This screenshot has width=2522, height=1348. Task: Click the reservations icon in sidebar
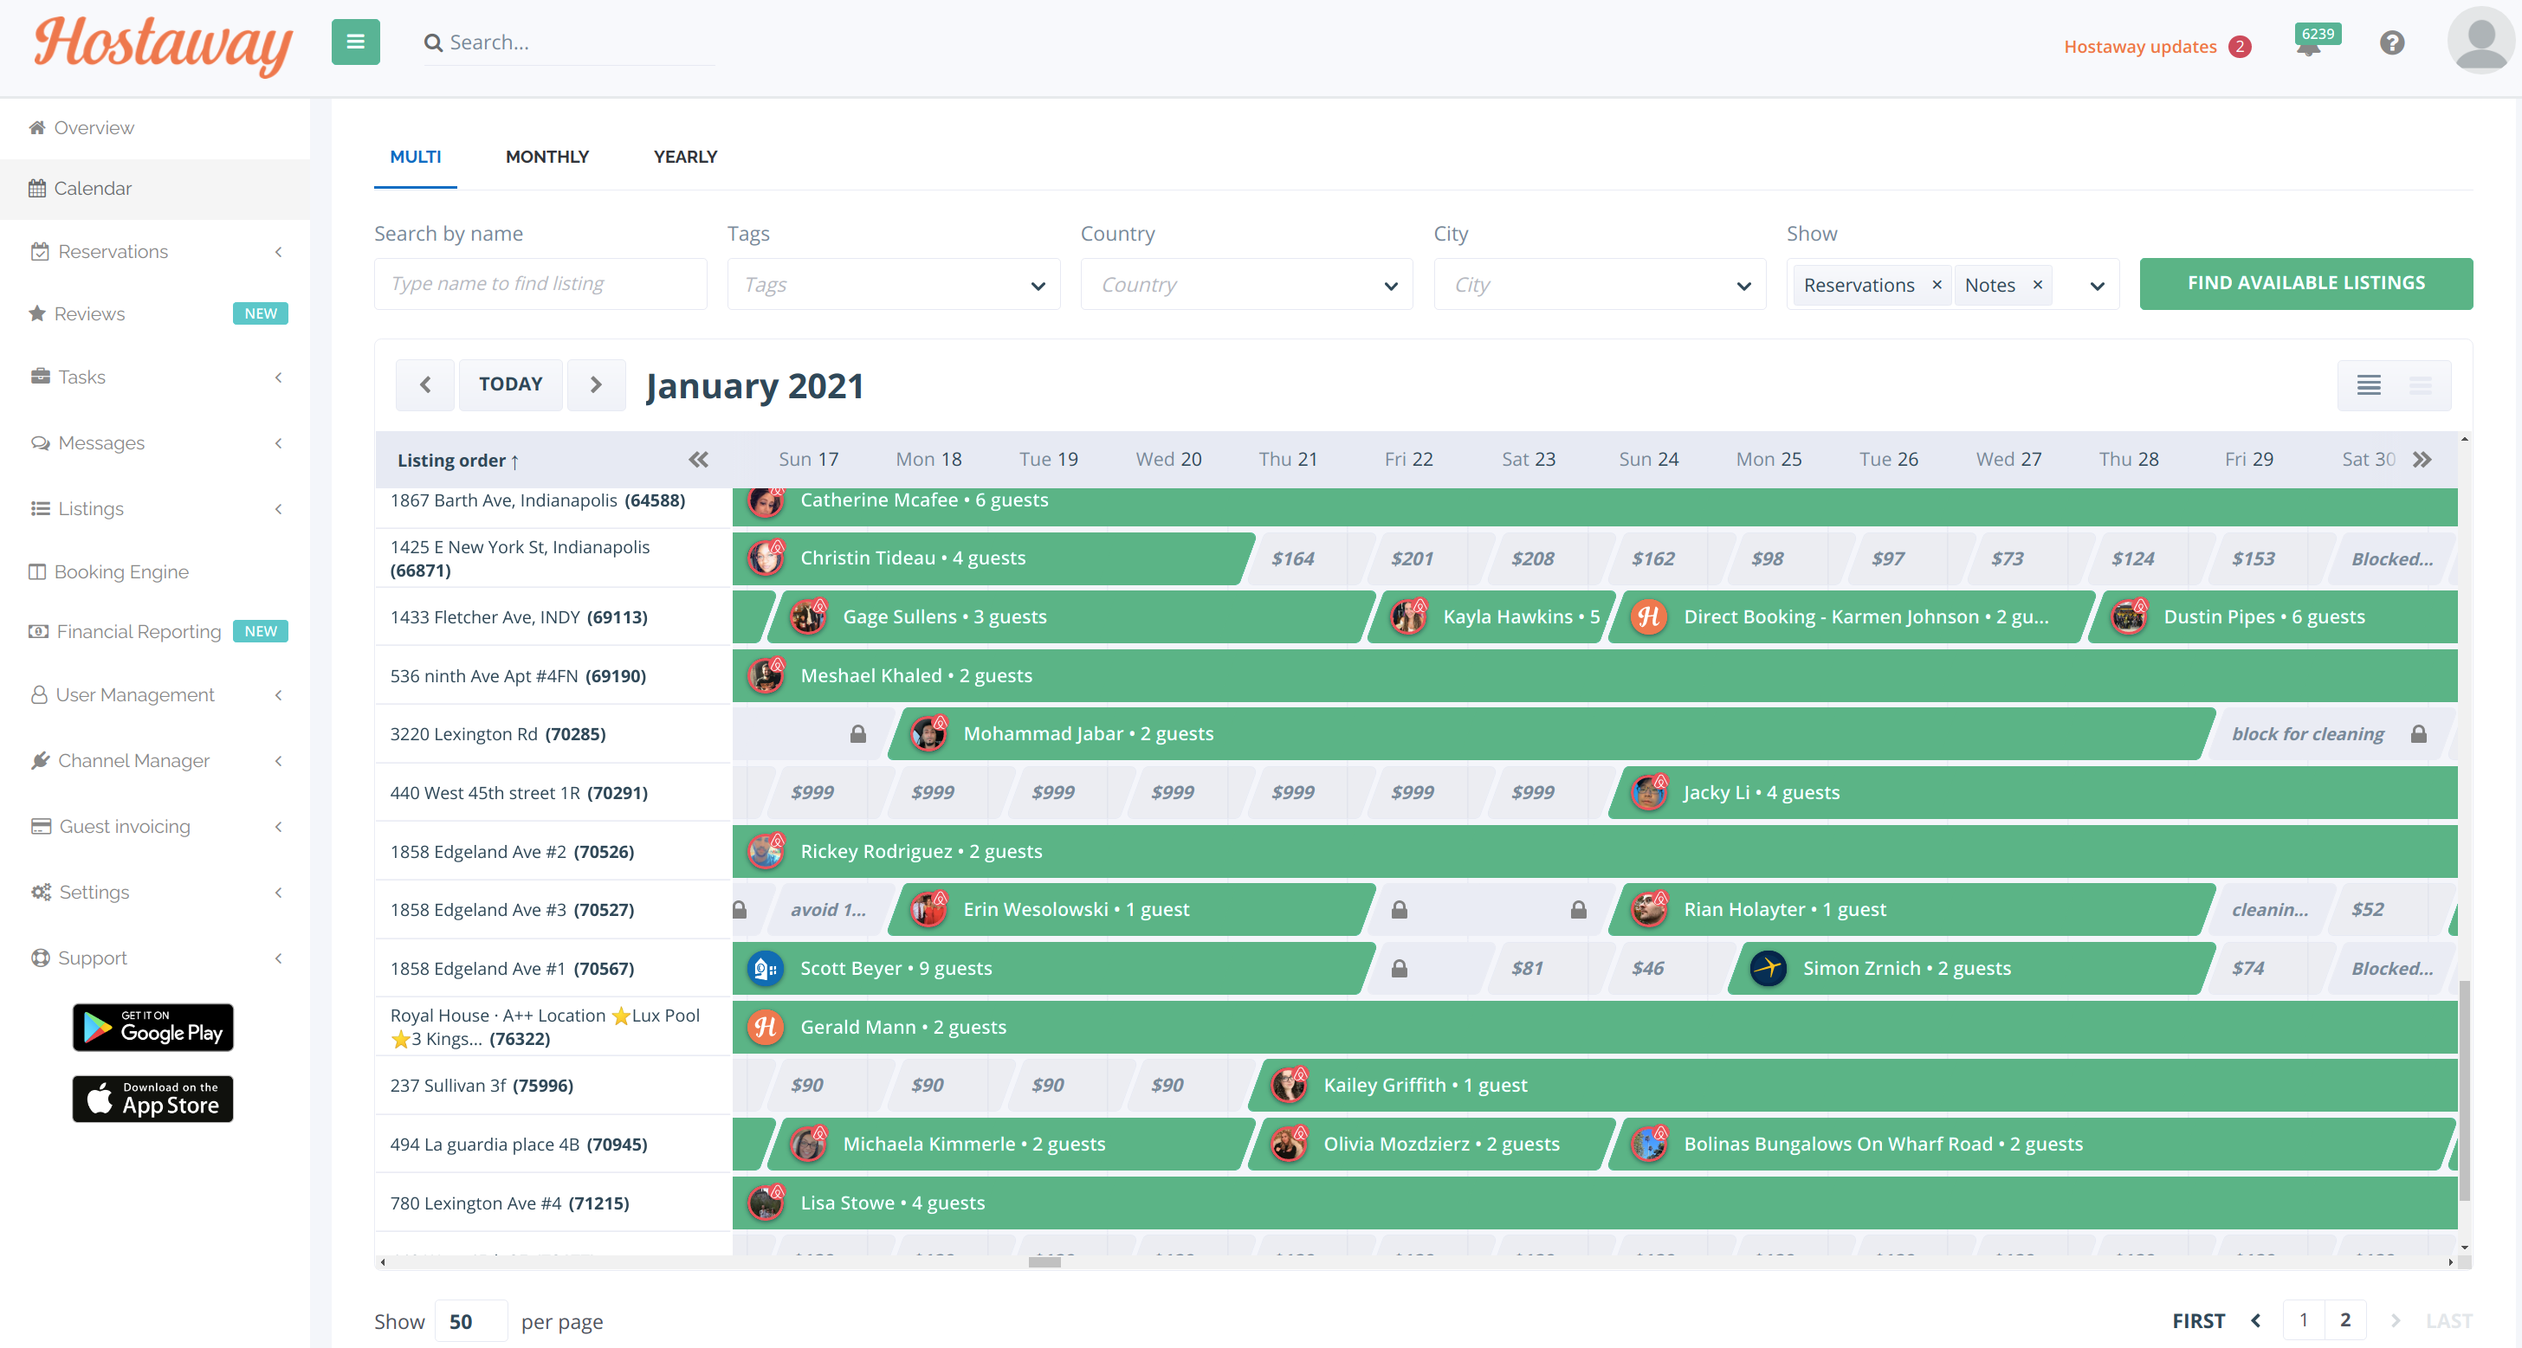click(38, 250)
